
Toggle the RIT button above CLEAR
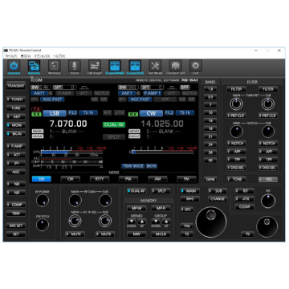(244, 191)
